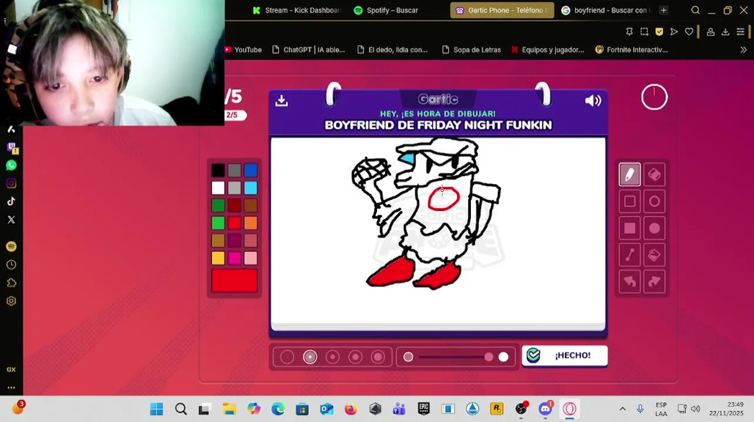The height and width of the screenshot is (422, 754).
Task: Pick the yellow color swatch
Action: (x=218, y=258)
